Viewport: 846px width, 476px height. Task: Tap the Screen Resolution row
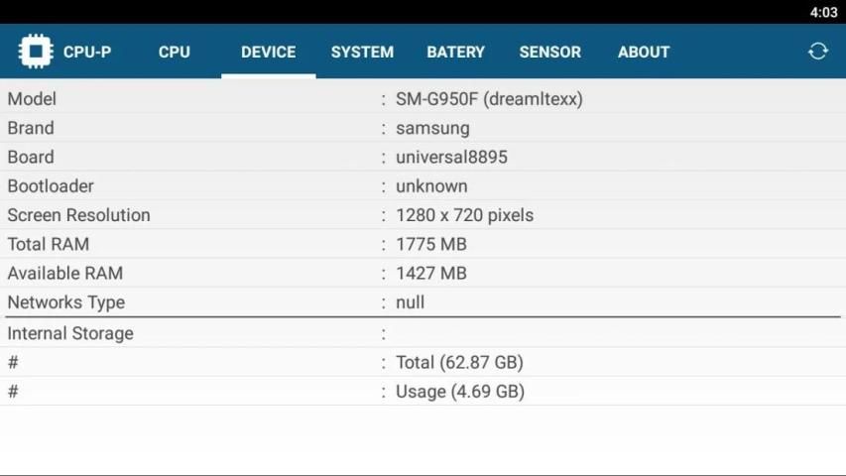tap(423, 215)
